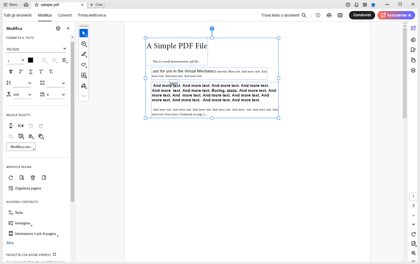Select the Modifica tab

click(x=45, y=15)
